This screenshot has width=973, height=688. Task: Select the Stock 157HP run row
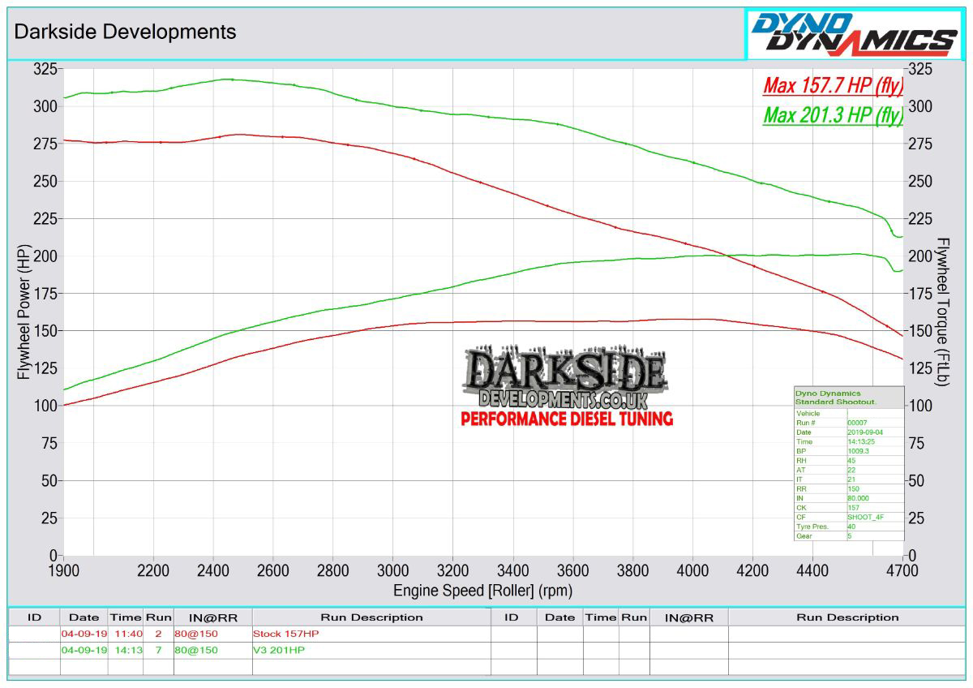[280, 634]
